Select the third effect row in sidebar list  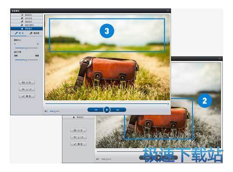(27, 22)
